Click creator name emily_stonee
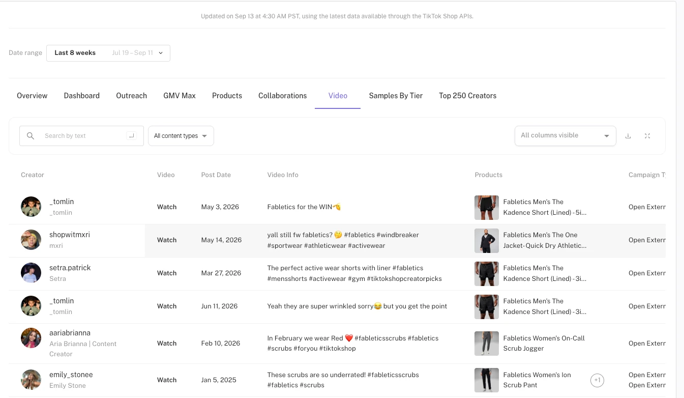Image resolution: width=684 pixels, height=398 pixels. [71, 375]
